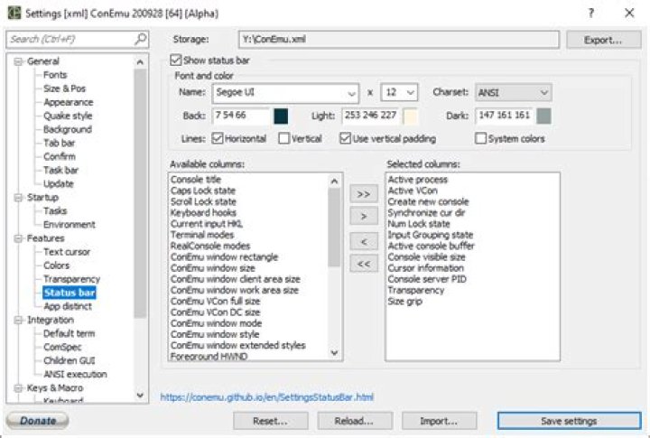Select 'Size grip' in Selected columns

tap(405, 301)
